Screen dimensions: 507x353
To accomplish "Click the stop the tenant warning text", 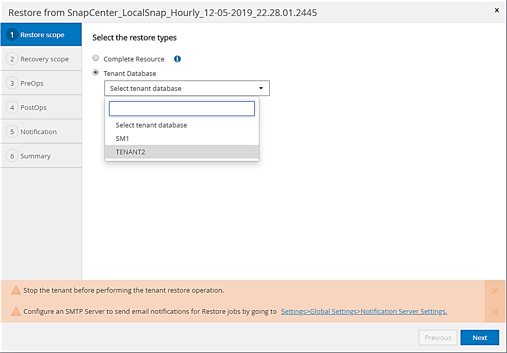I will (x=124, y=290).
